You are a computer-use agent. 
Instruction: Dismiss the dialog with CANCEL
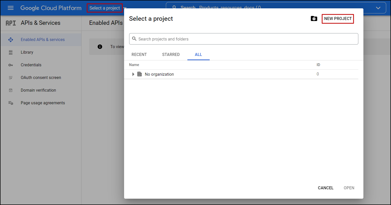[x=325, y=188]
